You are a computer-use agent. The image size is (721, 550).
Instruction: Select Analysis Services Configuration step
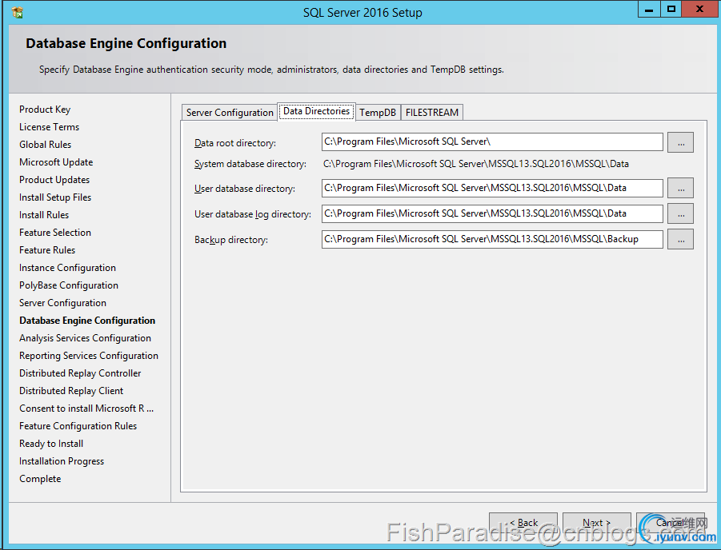pyautogui.click(x=85, y=338)
